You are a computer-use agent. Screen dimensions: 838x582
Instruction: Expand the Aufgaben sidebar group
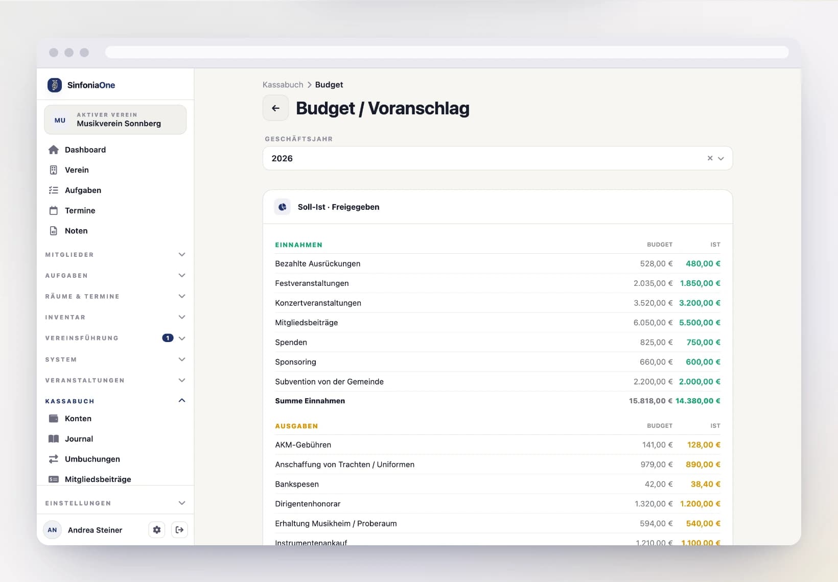115,276
